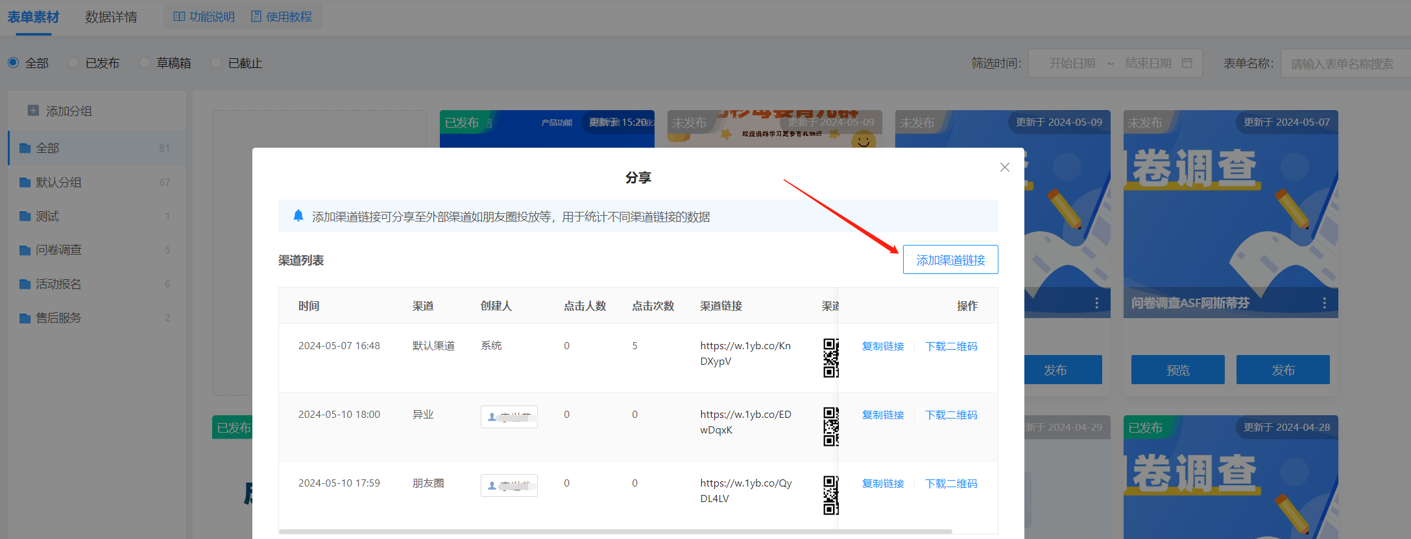1411x539 pixels.
Task: Select the 活动报名 group
Action: pos(97,284)
